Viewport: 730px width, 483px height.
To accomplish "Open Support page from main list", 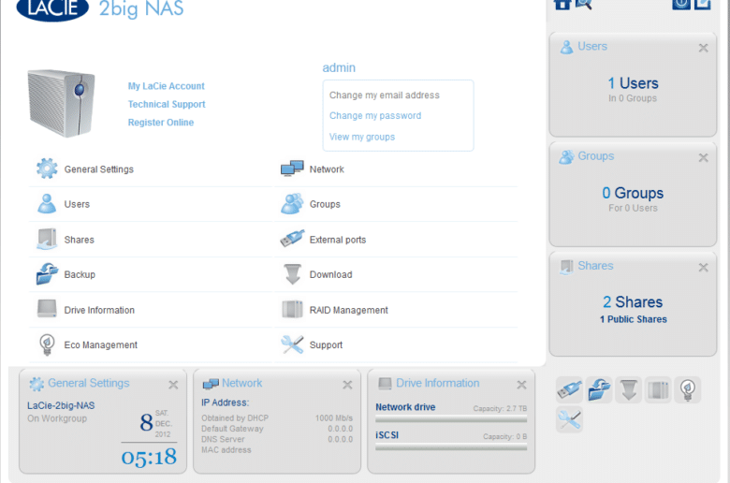I will tap(396, 344).
